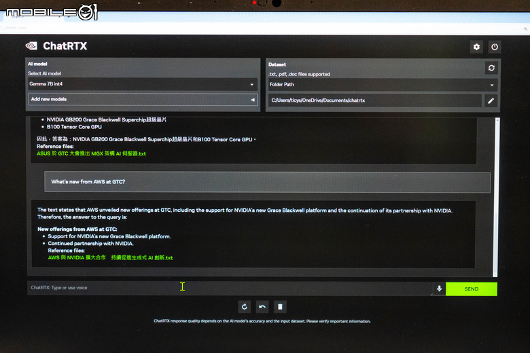Viewport: 530px width, 353px height.
Task: Open the AWS 與 NVIDIA reference file link
Action: coord(110,257)
